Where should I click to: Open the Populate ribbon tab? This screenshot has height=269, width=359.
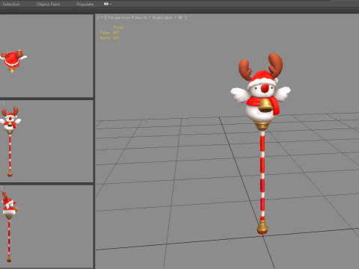[85, 4]
